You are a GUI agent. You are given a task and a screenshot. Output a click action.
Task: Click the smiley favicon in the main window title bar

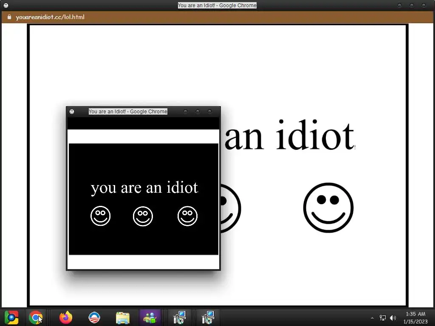pyautogui.click(x=6, y=5)
